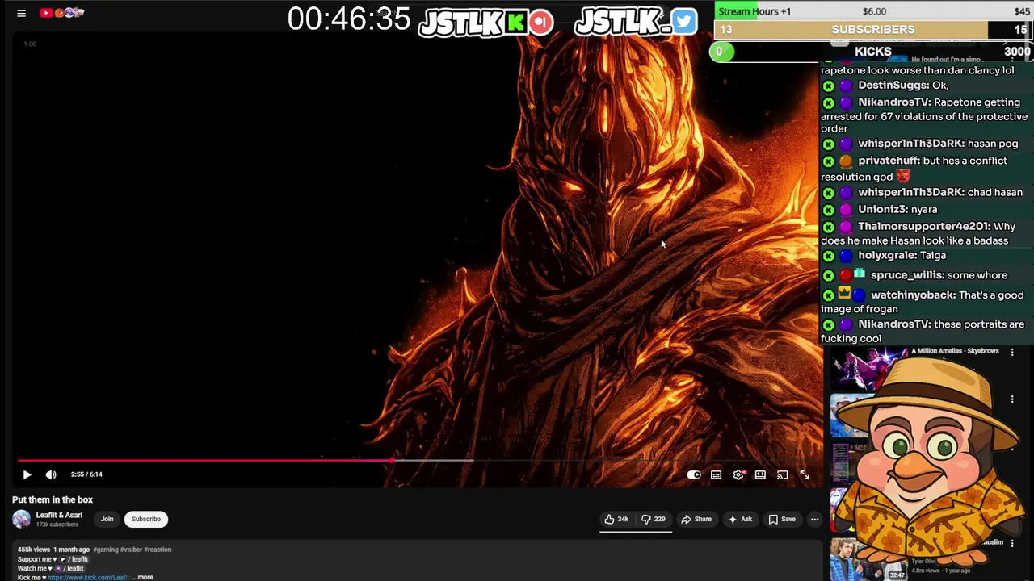Share this video
The height and width of the screenshot is (581, 1034).
tap(696, 519)
